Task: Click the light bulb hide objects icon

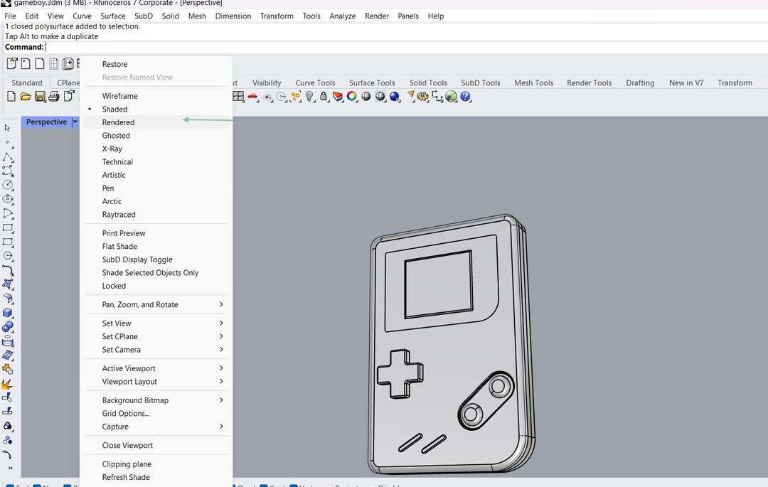Action: coord(309,97)
